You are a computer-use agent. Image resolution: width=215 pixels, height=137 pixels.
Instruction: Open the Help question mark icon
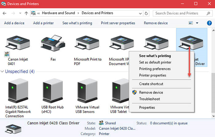pos(209,23)
